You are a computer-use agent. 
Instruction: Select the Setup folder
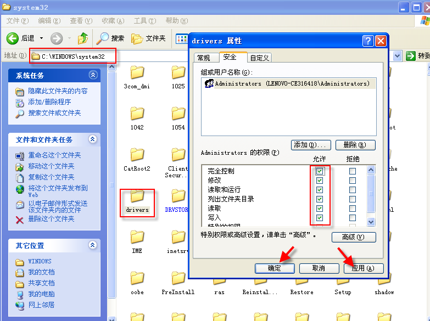pyautogui.click(x=343, y=287)
